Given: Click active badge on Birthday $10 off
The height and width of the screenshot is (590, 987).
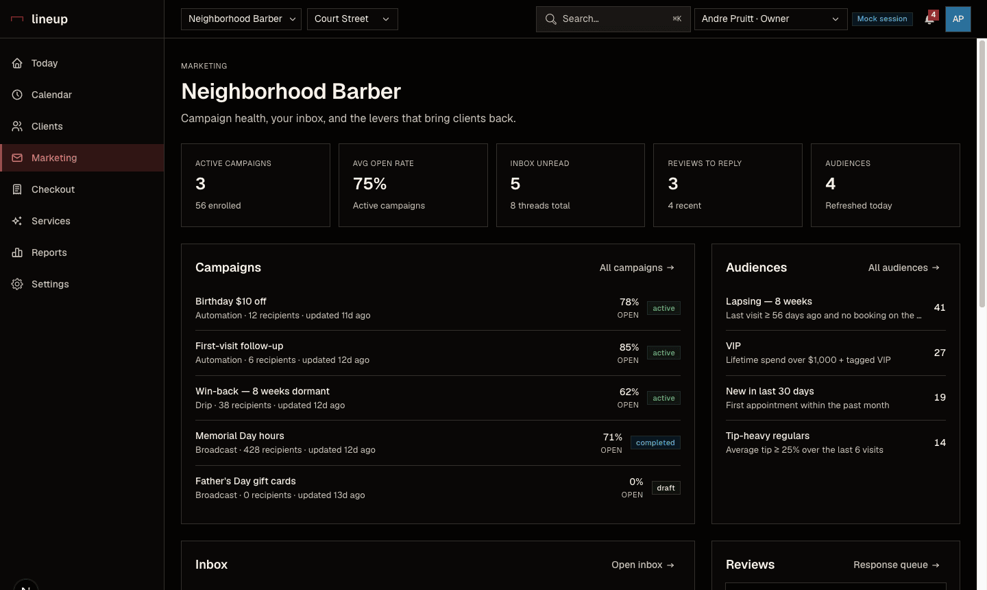Looking at the screenshot, I should 663,308.
